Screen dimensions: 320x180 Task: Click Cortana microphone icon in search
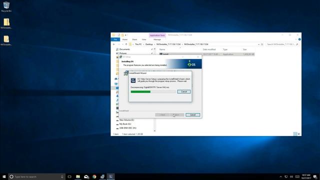tap(62, 176)
